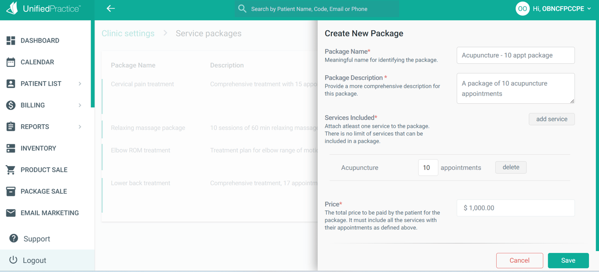Click add service for the package
599x272 pixels.
point(552,119)
